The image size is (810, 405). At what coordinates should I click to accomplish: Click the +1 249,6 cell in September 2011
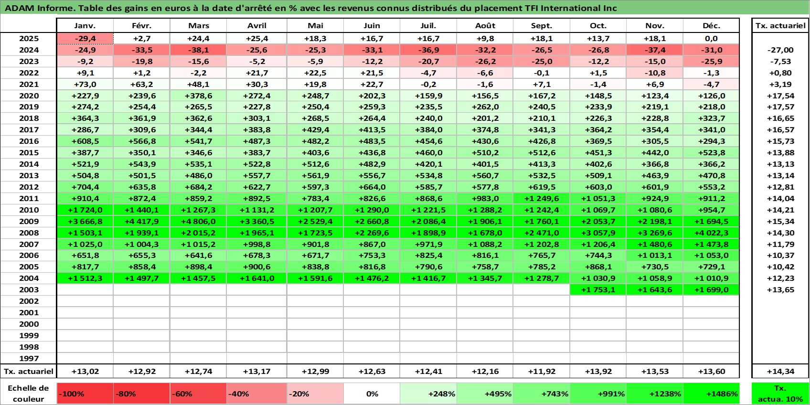542,199
